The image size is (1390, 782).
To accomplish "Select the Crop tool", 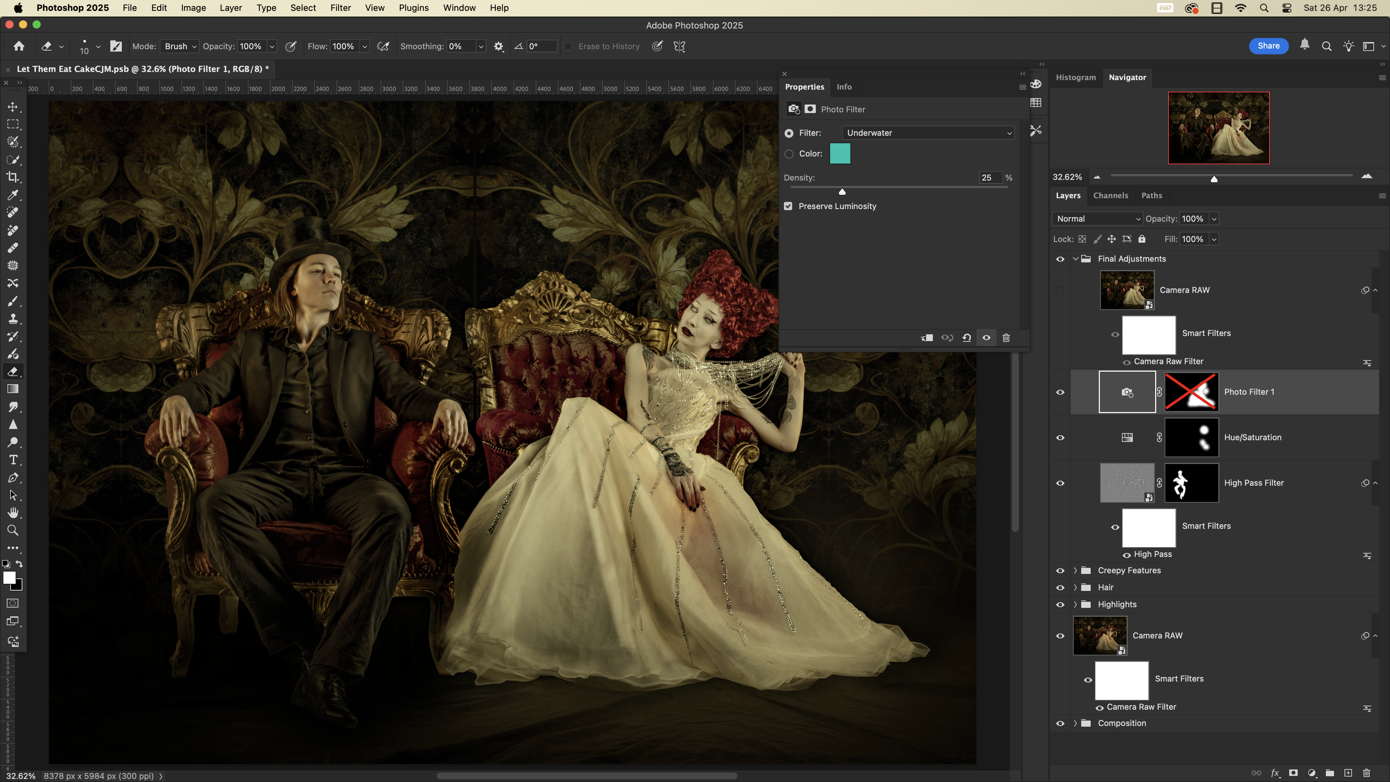I will pos(13,177).
